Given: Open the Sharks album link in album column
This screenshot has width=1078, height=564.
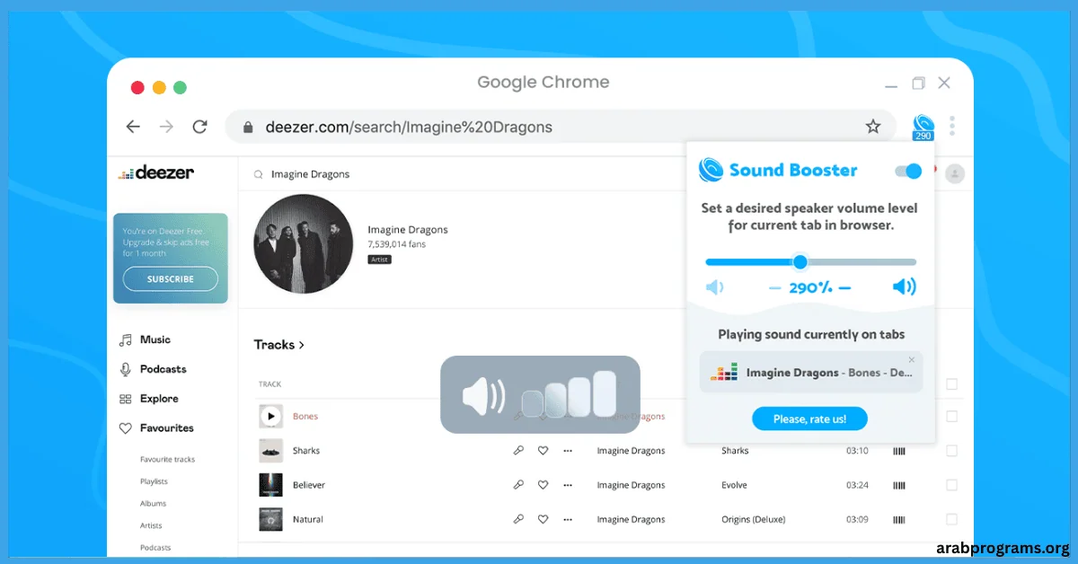Looking at the screenshot, I should 735,451.
